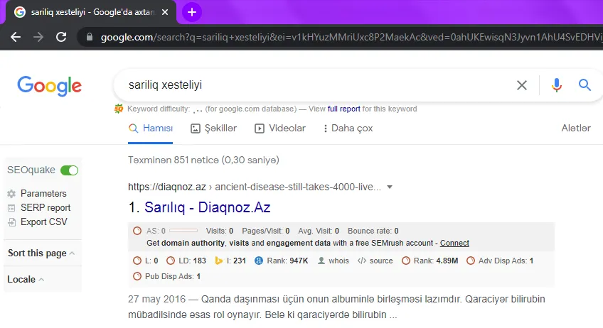Open the Parameters link in SEOquake panel
The image size is (603, 328).
coord(43,194)
